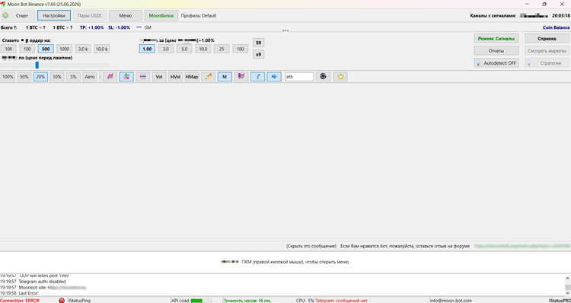Select the 500 order size button
The image size is (571, 303).
pyautogui.click(x=46, y=49)
